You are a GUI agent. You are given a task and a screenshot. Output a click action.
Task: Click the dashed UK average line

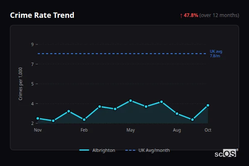click(122, 54)
